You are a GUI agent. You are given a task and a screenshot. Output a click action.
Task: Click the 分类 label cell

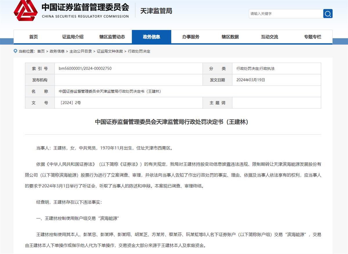(x=217, y=69)
